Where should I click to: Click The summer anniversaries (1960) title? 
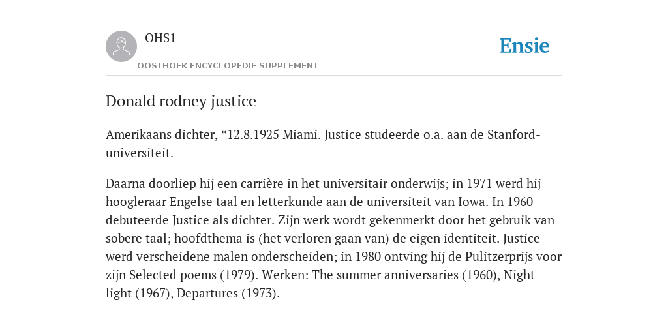pos(405,275)
